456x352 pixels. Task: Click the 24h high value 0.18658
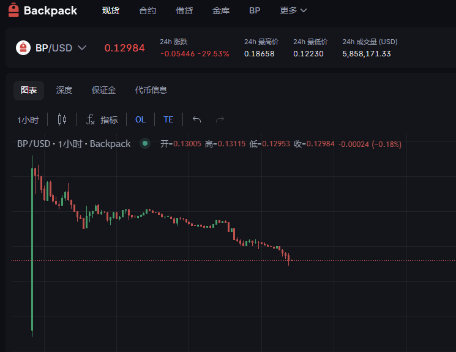point(259,54)
